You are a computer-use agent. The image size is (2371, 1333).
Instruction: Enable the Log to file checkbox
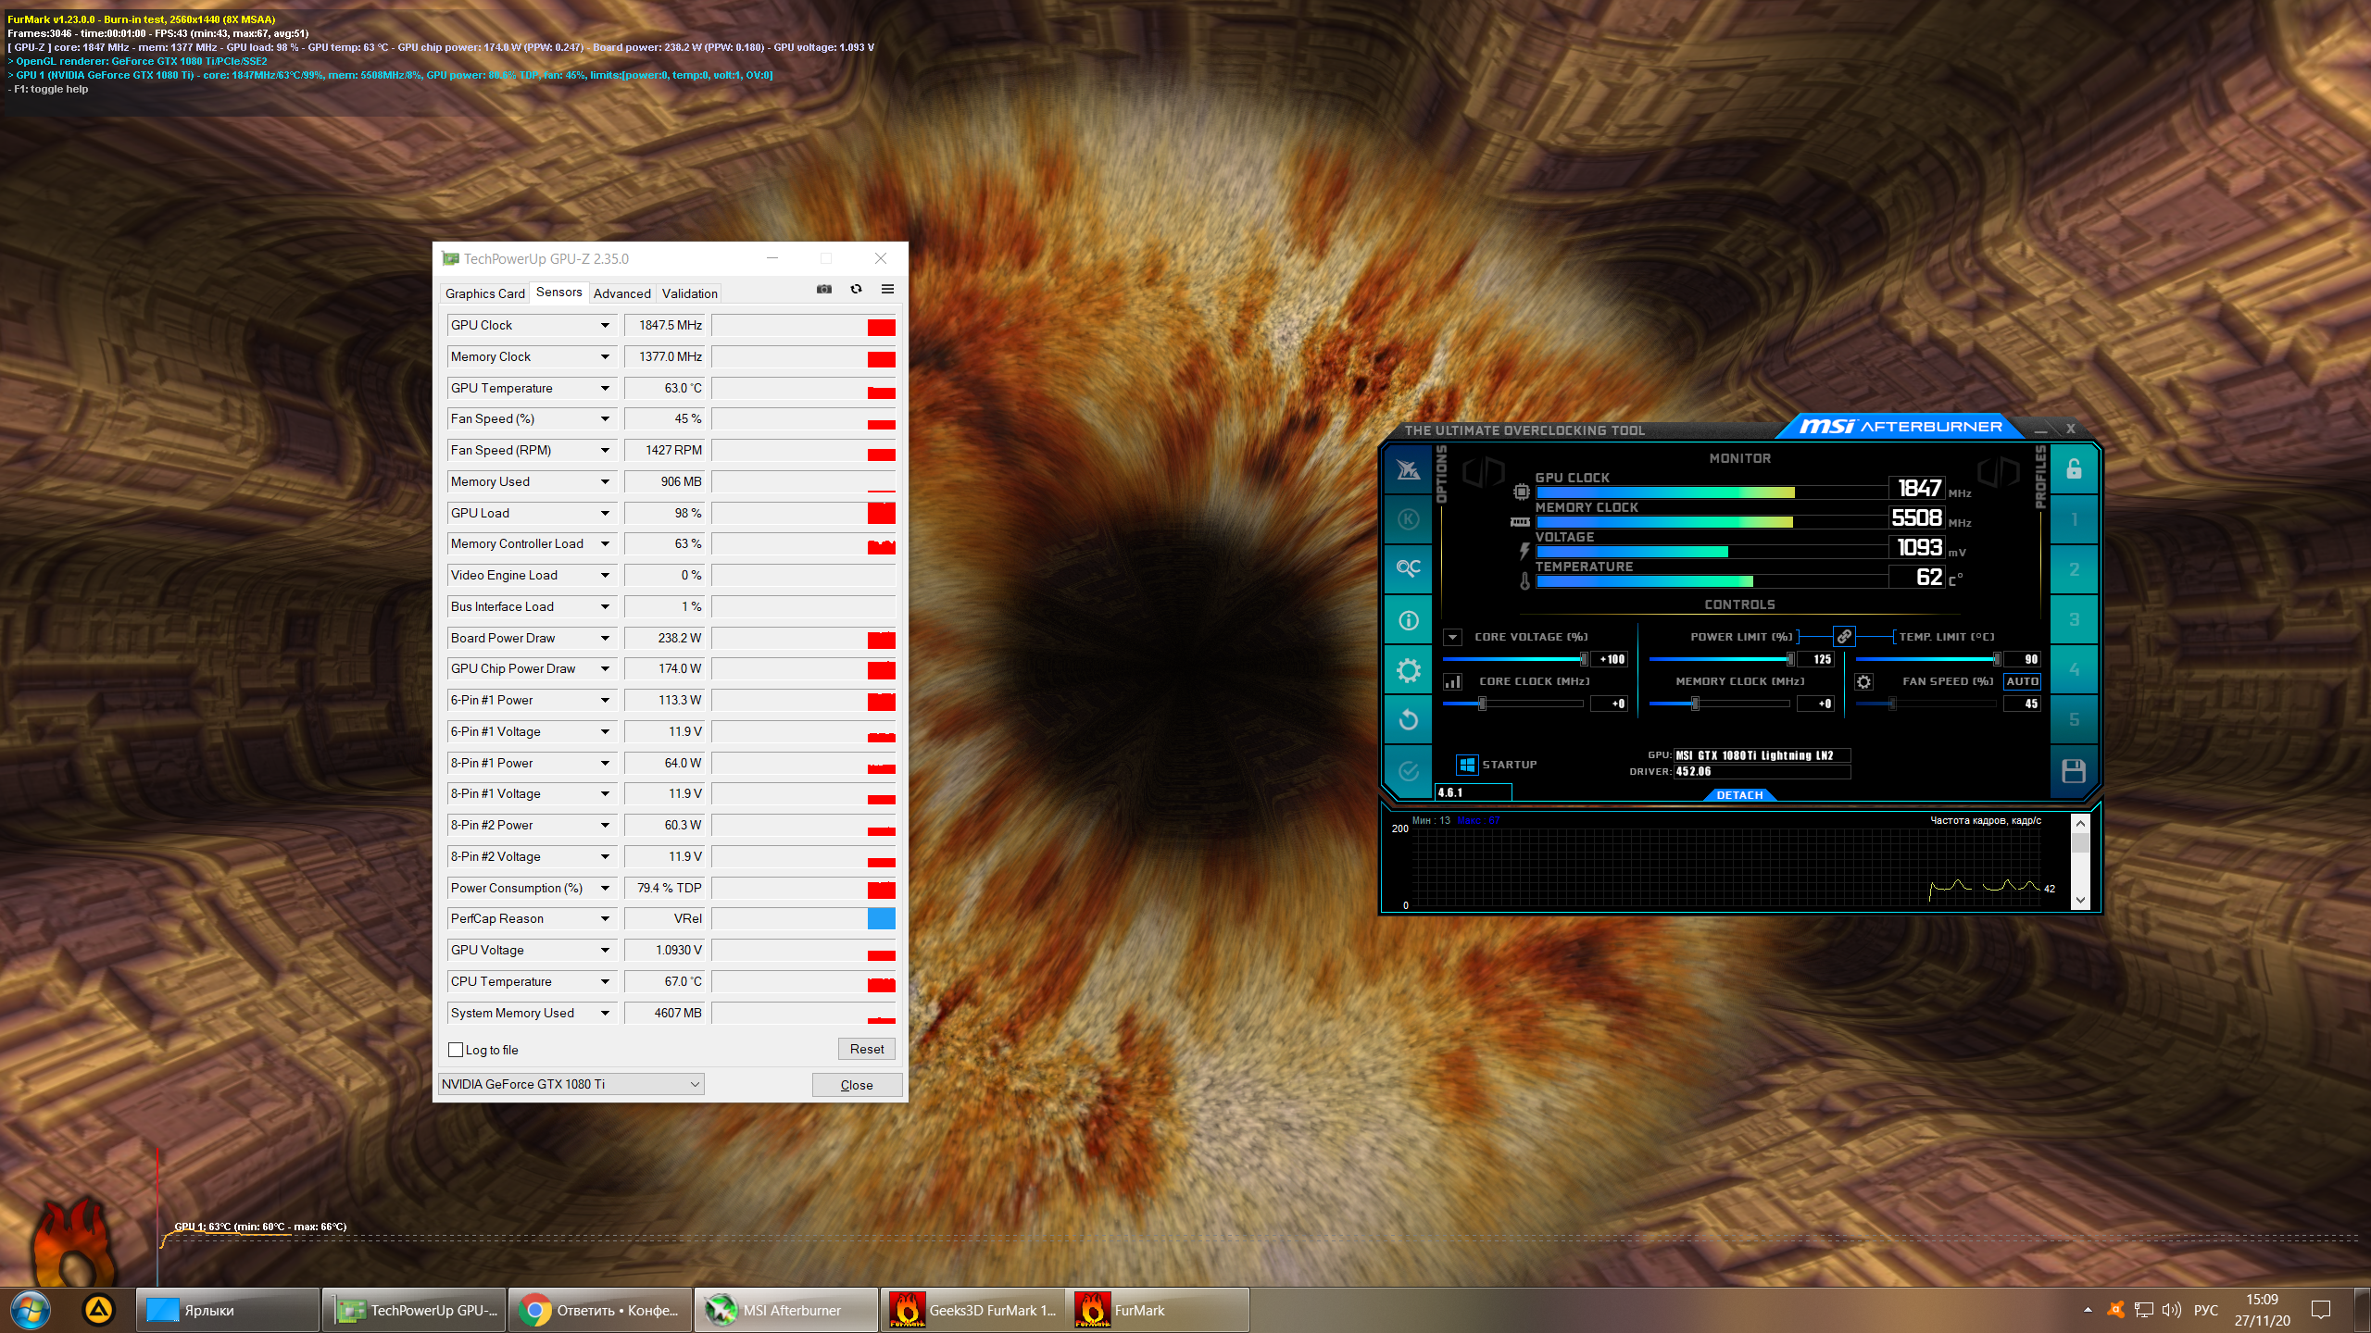[x=456, y=1050]
